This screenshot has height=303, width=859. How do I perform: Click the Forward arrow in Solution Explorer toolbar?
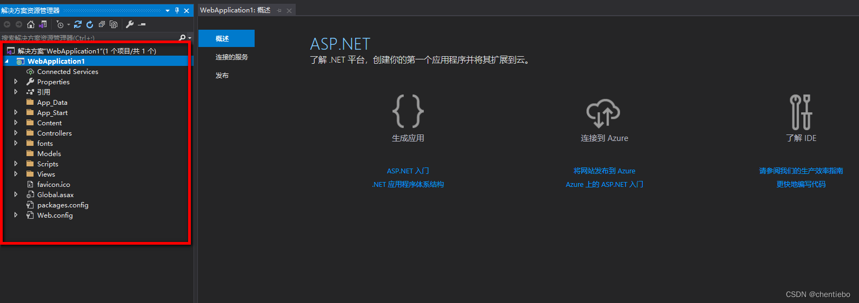19,24
